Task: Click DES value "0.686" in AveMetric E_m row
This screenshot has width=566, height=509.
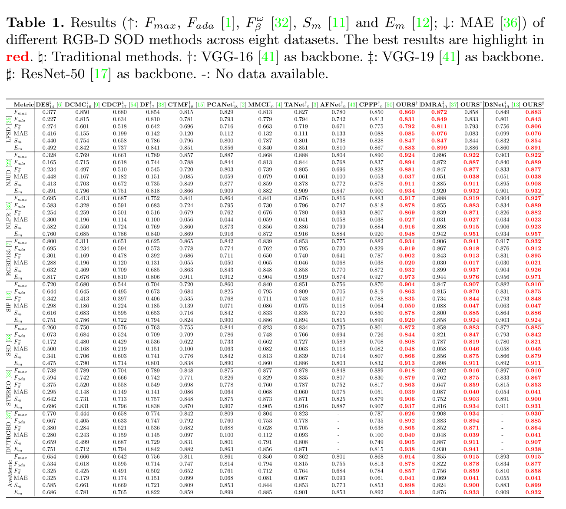Action: pos(49,492)
